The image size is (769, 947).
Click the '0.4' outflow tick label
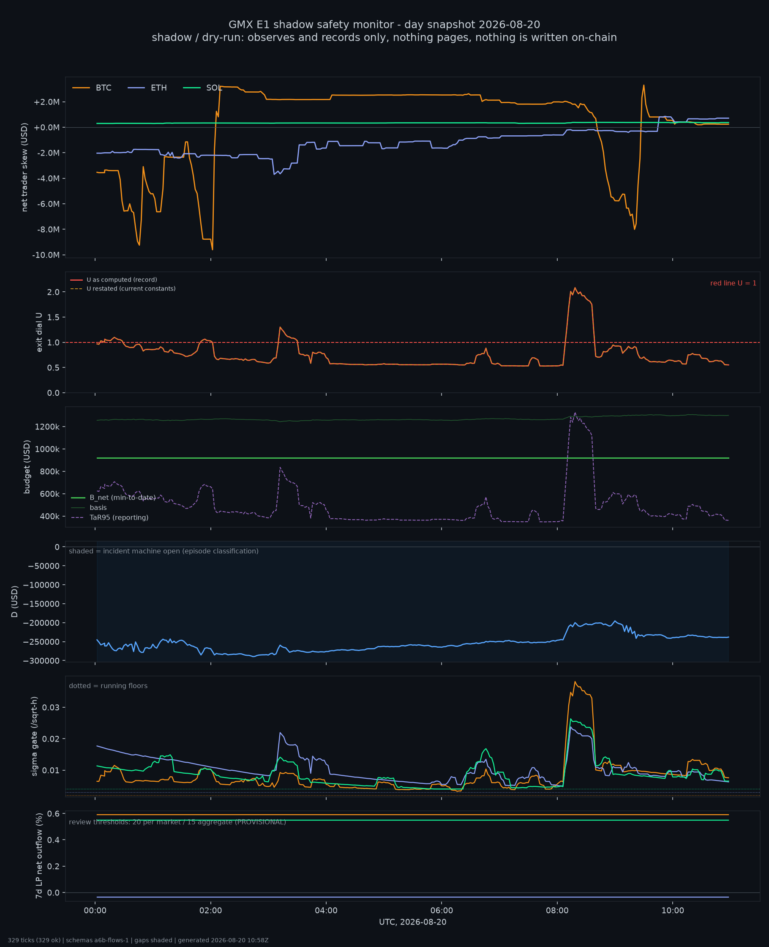coord(53,840)
